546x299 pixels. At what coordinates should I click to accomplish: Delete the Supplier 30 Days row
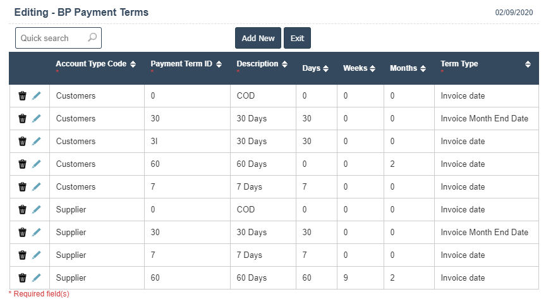pyautogui.click(x=23, y=233)
